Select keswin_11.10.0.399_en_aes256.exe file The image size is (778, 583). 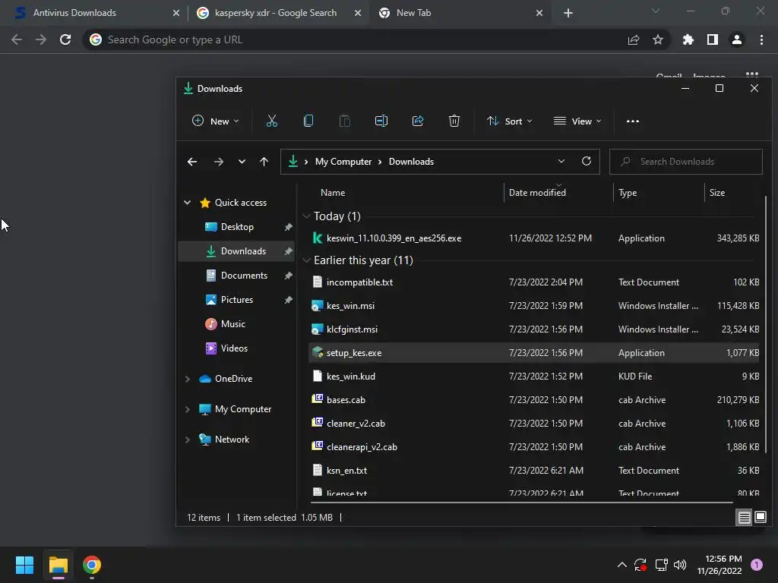pyautogui.click(x=534, y=238)
